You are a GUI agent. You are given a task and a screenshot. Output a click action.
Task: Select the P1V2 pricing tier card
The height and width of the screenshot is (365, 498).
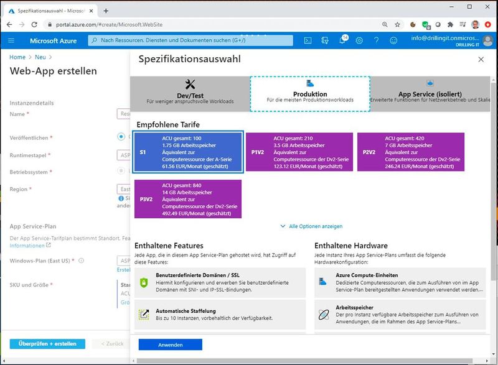point(299,152)
